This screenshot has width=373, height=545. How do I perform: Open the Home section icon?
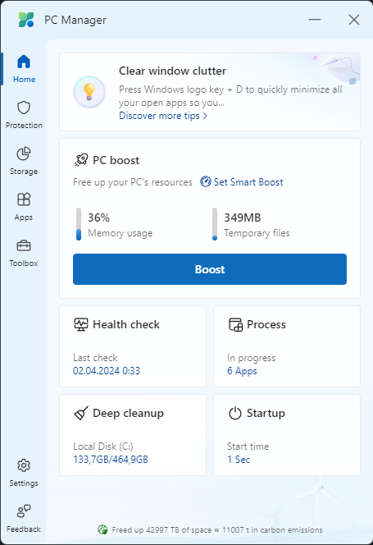(x=24, y=62)
